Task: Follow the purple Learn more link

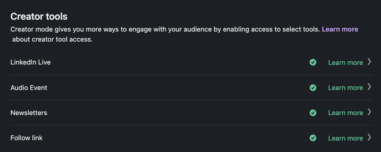Action: 340,29
